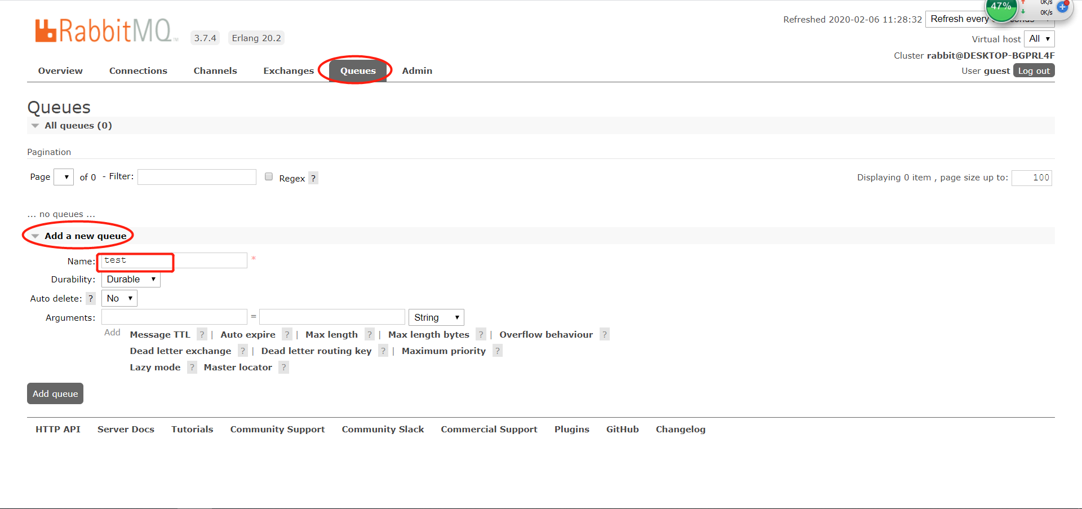Click the Add queue button
This screenshot has height=509, width=1082.
tap(55, 393)
